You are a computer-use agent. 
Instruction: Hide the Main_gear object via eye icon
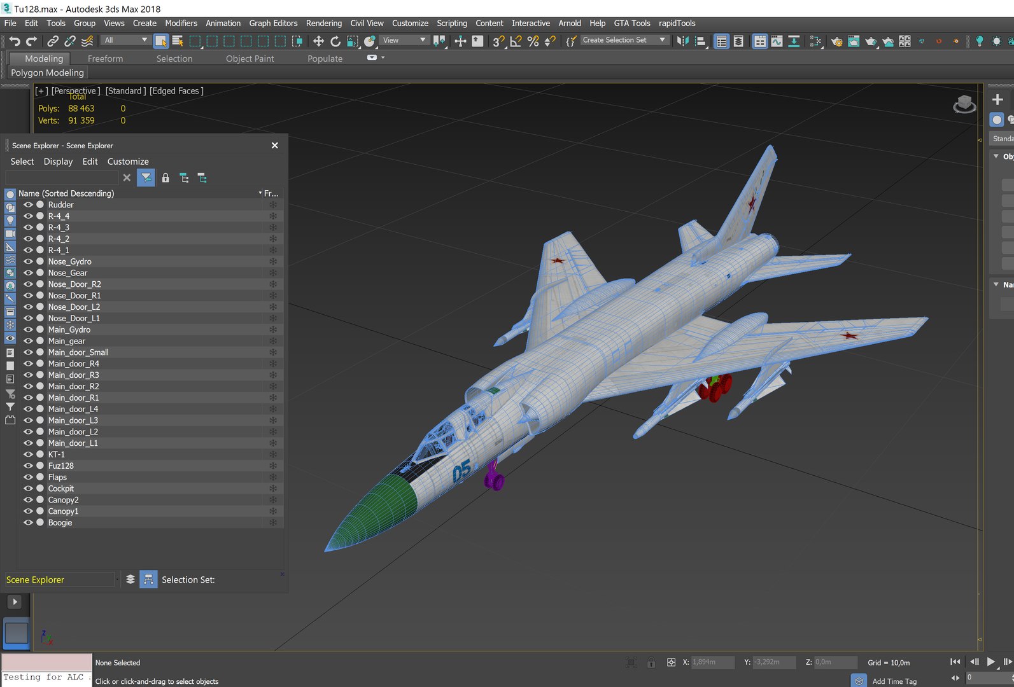(28, 341)
